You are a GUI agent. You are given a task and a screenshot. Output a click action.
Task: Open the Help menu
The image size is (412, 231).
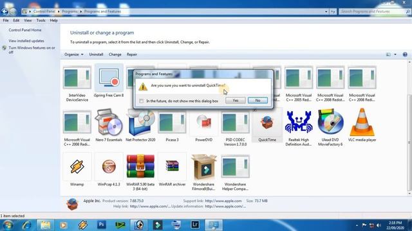53,21
